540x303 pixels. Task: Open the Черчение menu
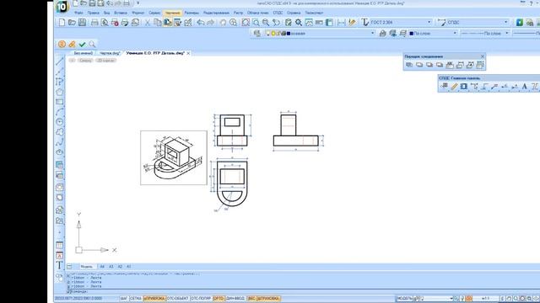click(172, 13)
